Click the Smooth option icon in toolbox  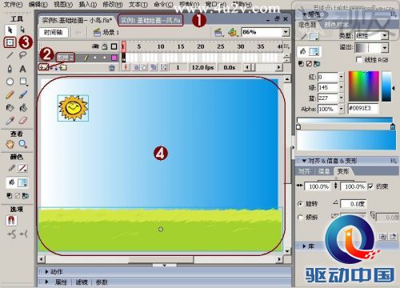click(x=11, y=234)
